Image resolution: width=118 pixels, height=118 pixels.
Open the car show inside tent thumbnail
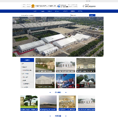pyautogui.click(x=66, y=81)
